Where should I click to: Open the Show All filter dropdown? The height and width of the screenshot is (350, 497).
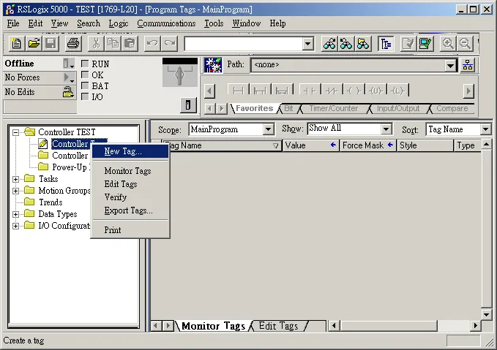tap(386, 129)
